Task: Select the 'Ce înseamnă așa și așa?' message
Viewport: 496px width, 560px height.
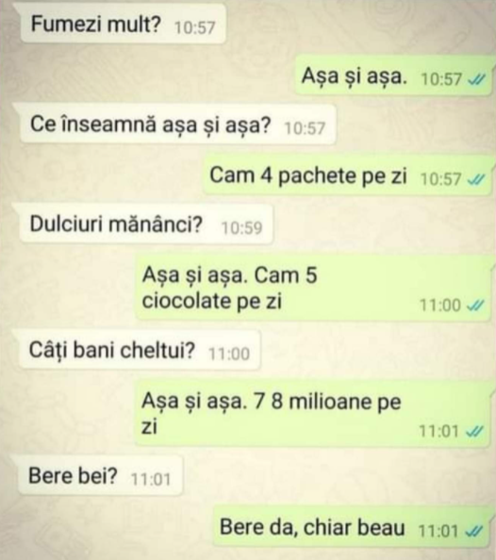Action: 175,124
